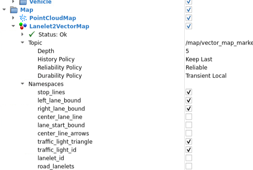This screenshot has width=253, height=170.
Task: Select the PointCloudMap display label
Action: tap(53, 18)
